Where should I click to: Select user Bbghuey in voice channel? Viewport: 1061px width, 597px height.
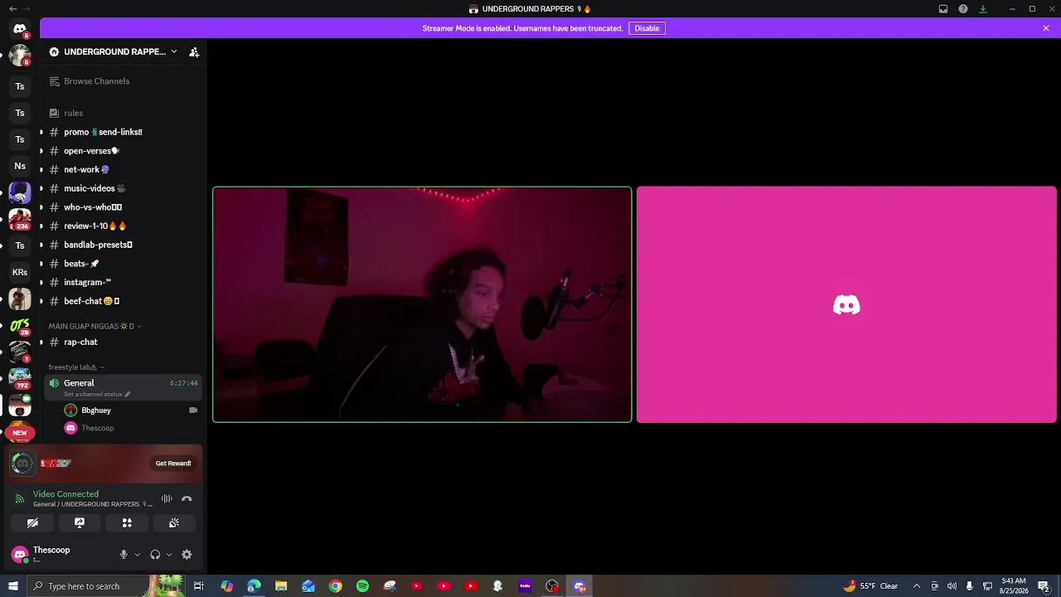point(133,410)
